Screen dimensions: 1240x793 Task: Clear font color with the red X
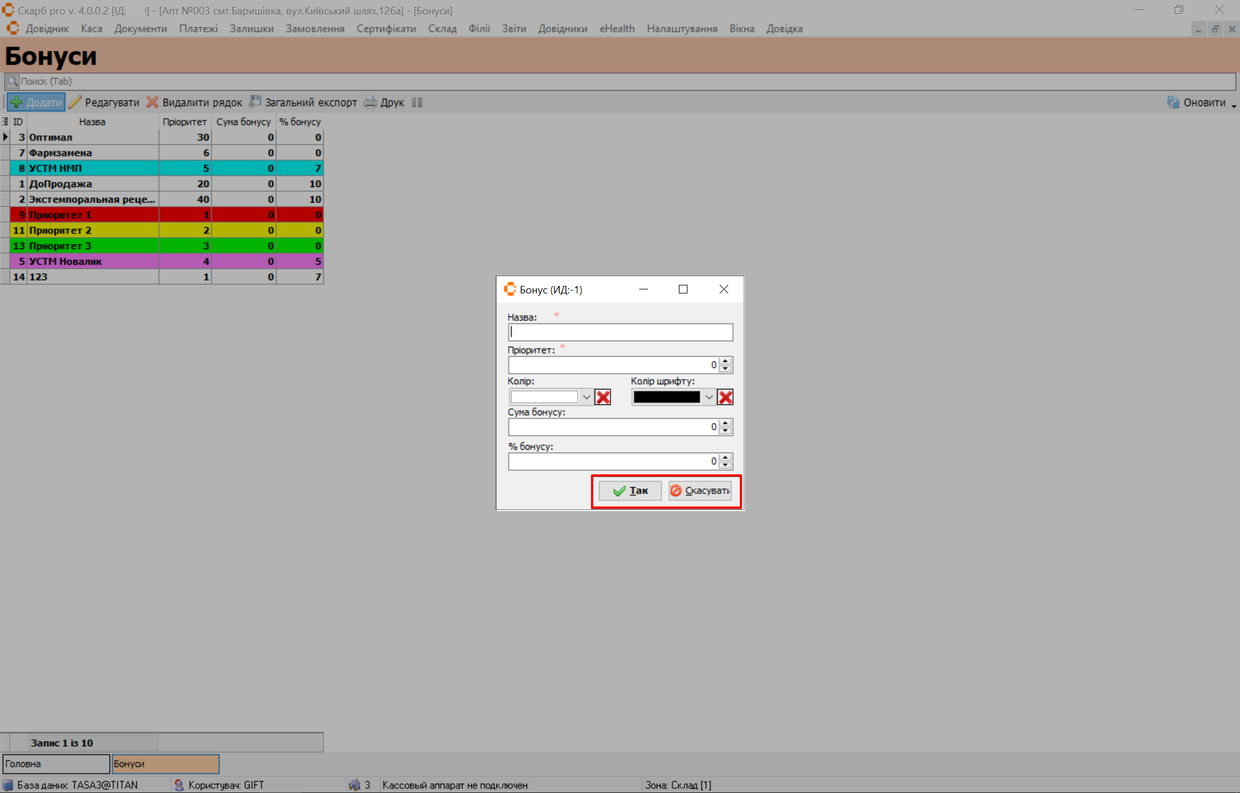(725, 397)
